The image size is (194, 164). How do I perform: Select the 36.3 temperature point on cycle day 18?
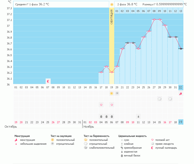[106, 66]
